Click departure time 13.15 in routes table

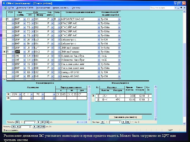[x=130, y=100]
